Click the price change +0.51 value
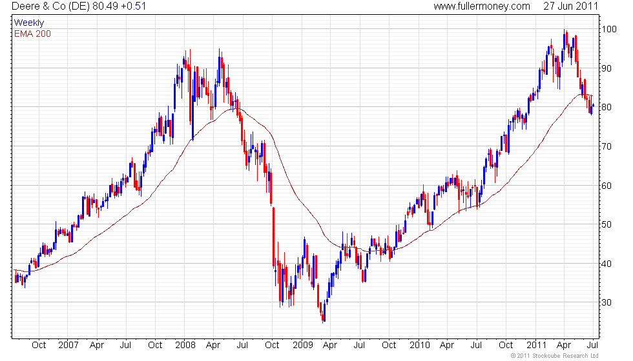633x361 pixels. (x=133, y=6)
